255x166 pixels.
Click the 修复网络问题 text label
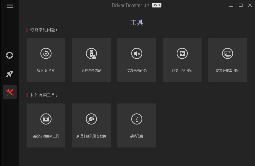[182, 71]
